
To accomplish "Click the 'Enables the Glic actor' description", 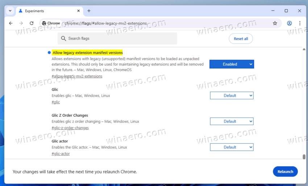I will [90, 147].
